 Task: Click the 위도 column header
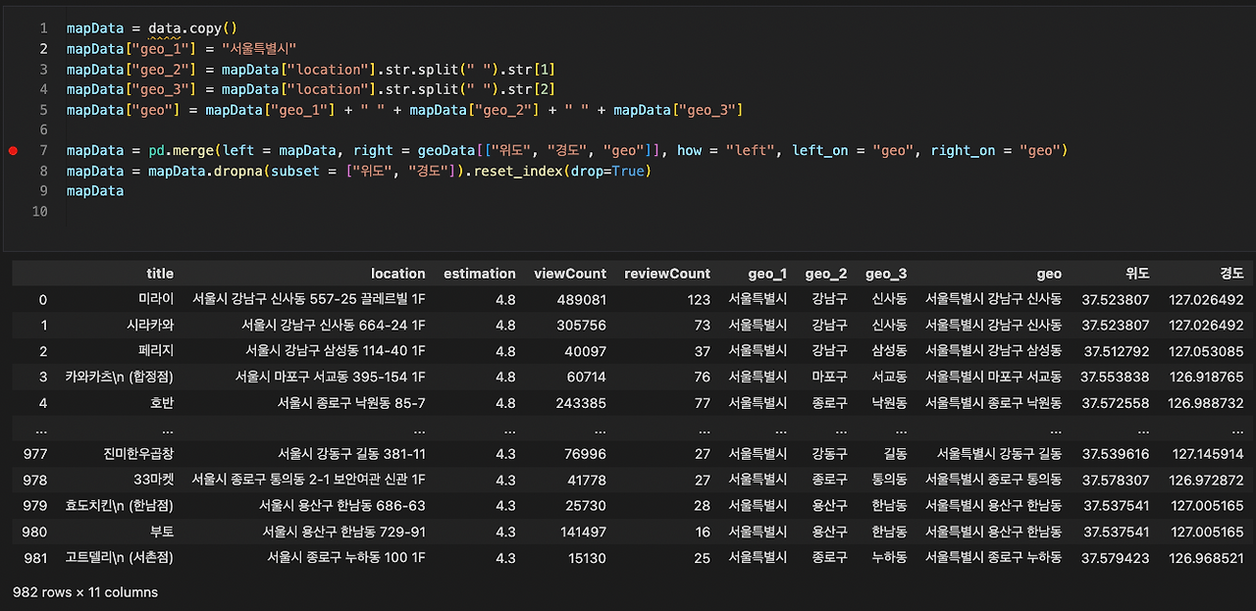1136,274
